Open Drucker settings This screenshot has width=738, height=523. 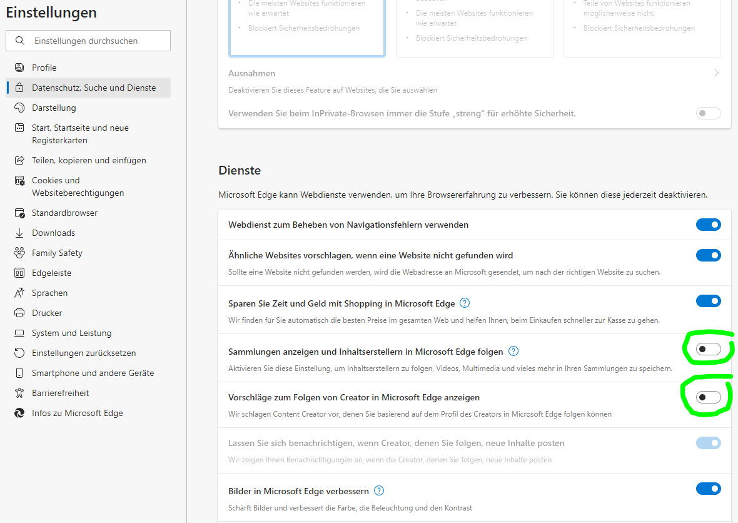[x=88, y=313]
